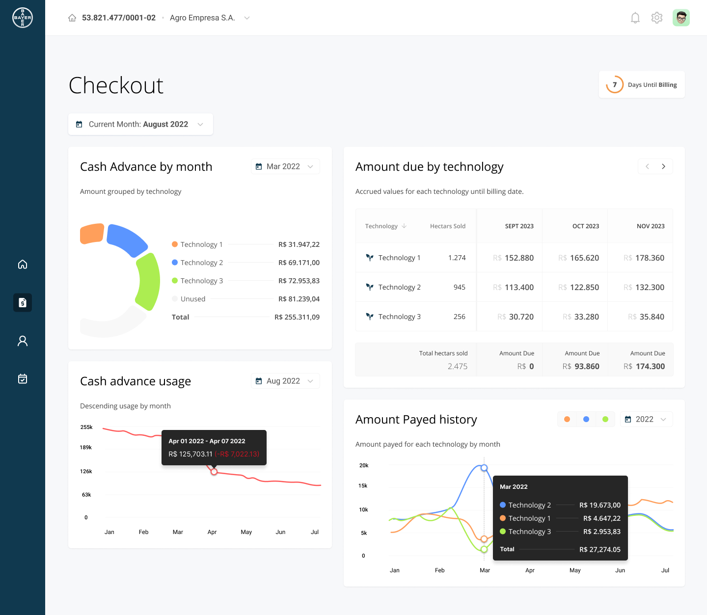The image size is (707, 615).
Task: Click the green donut chart segment
Action: click(148, 282)
